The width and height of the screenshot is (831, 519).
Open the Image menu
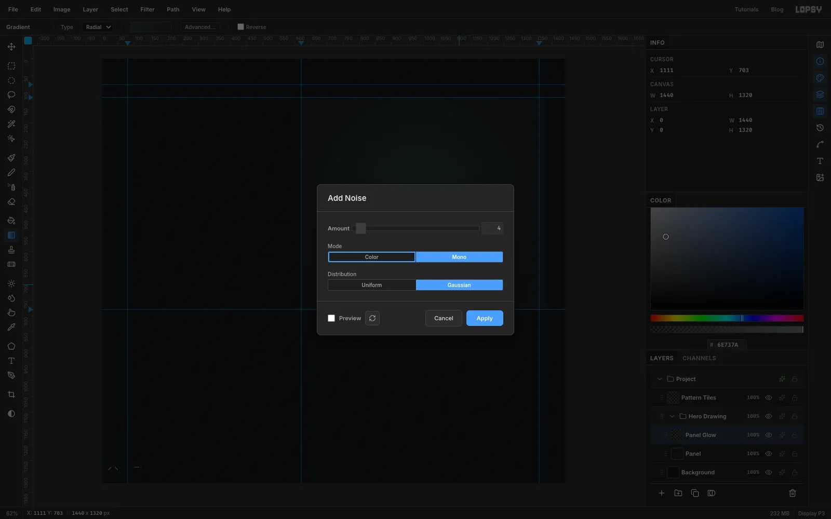click(62, 9)
